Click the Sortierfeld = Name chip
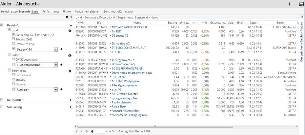This screenshot has height=135, width=305. [146, 18]
